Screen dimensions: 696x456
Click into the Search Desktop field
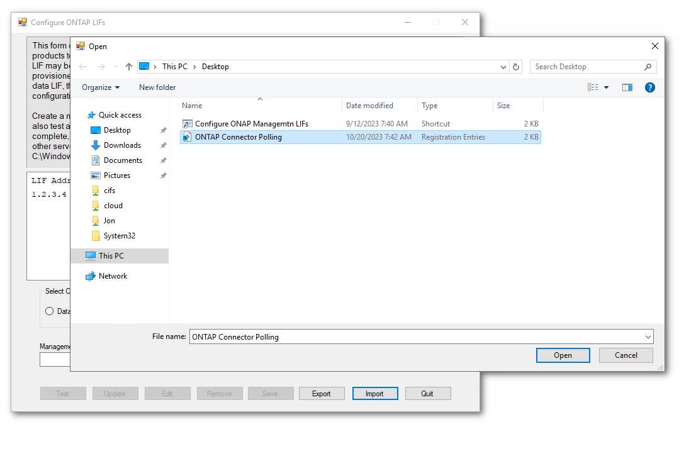click(585, 67)
